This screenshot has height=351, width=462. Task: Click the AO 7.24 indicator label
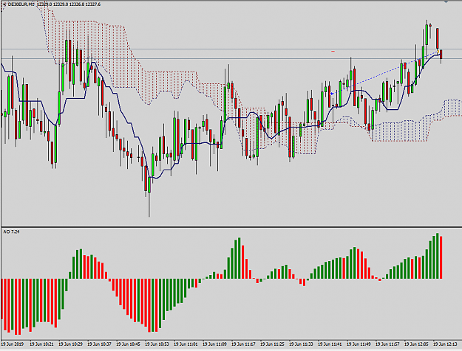pos(12,232)
